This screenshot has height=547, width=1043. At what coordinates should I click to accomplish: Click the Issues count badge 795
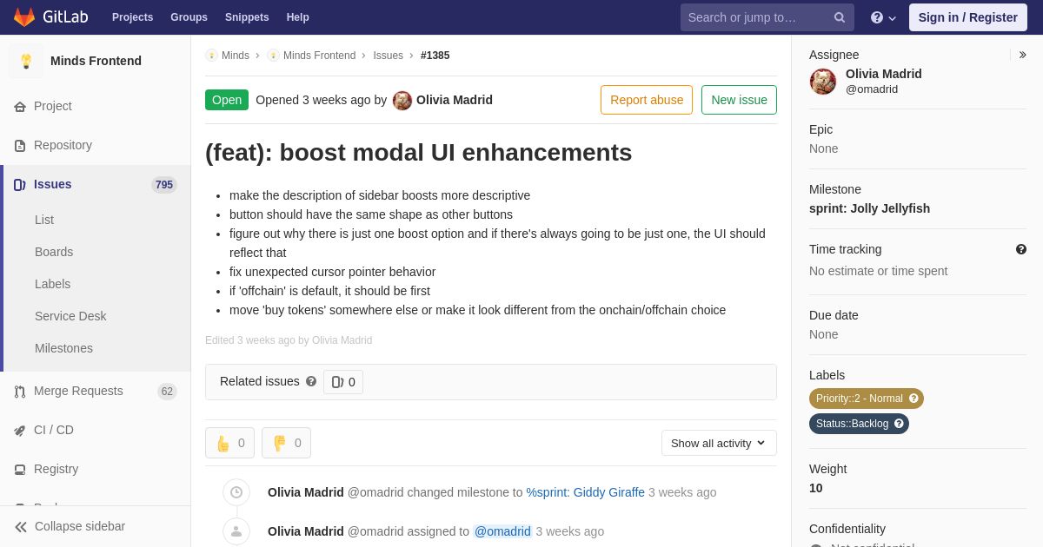pos(164,185)
